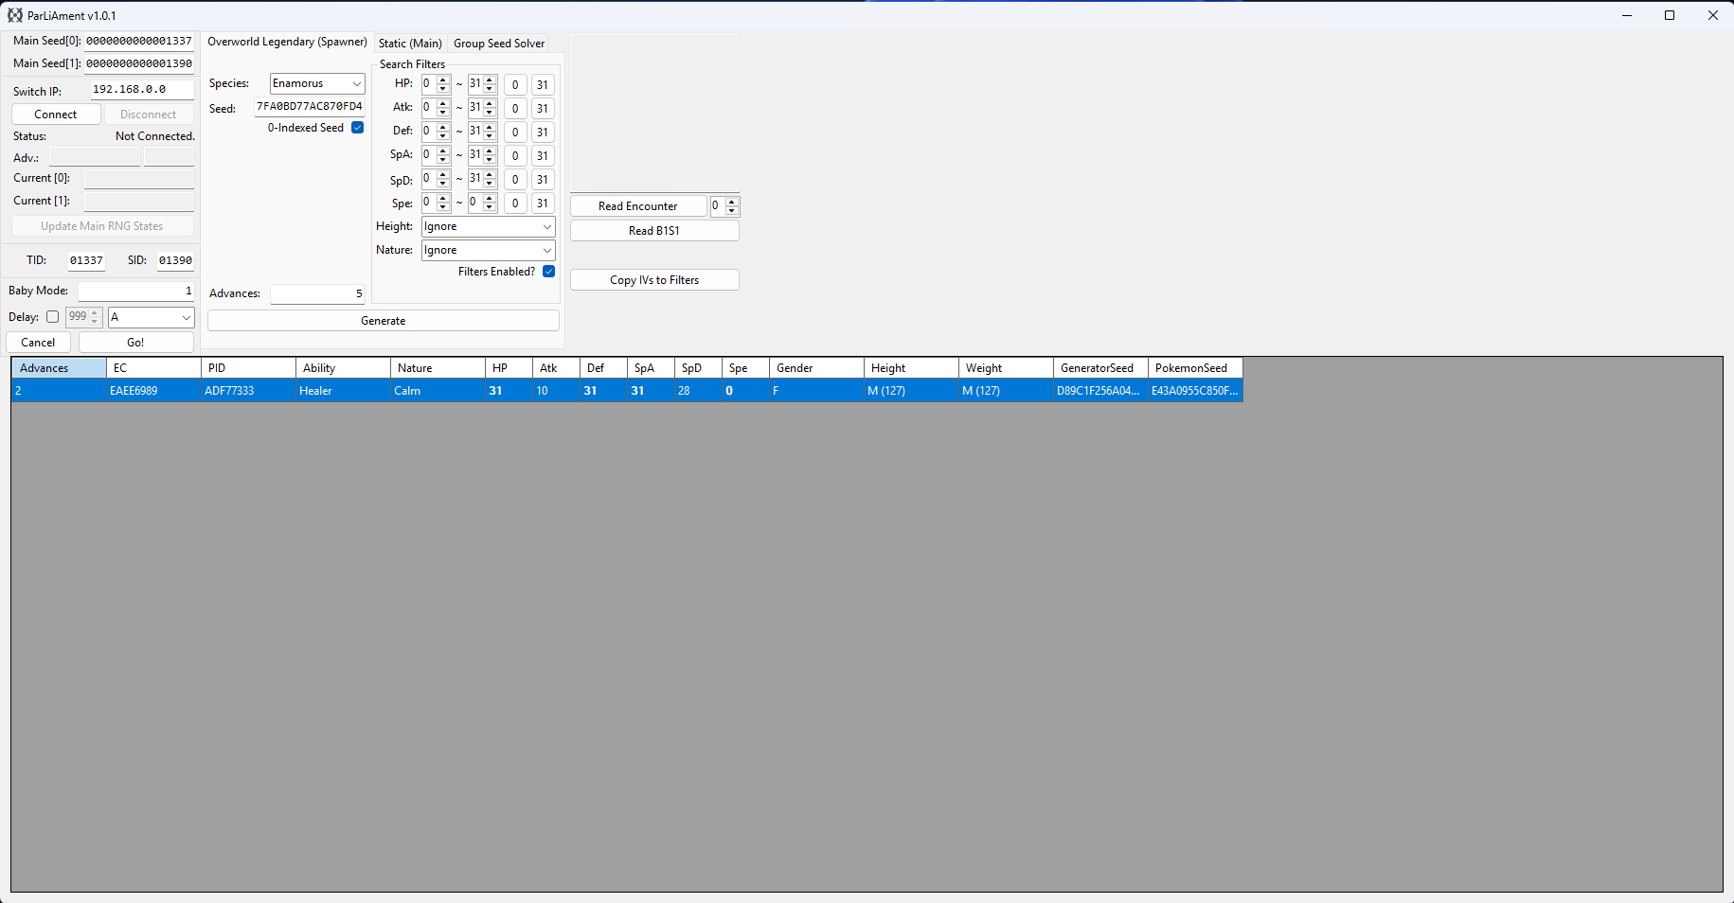Click Atk row's 0 quick-set button
1734x903 pixels.
515,108
